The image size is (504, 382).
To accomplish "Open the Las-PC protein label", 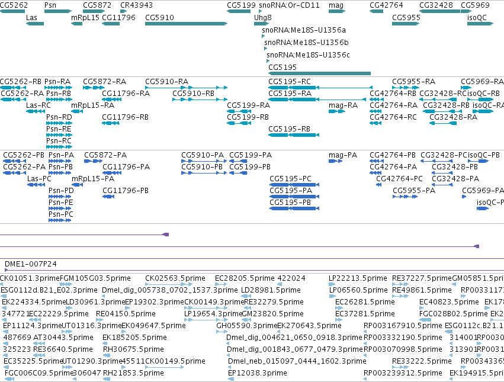I will point(39,179).
